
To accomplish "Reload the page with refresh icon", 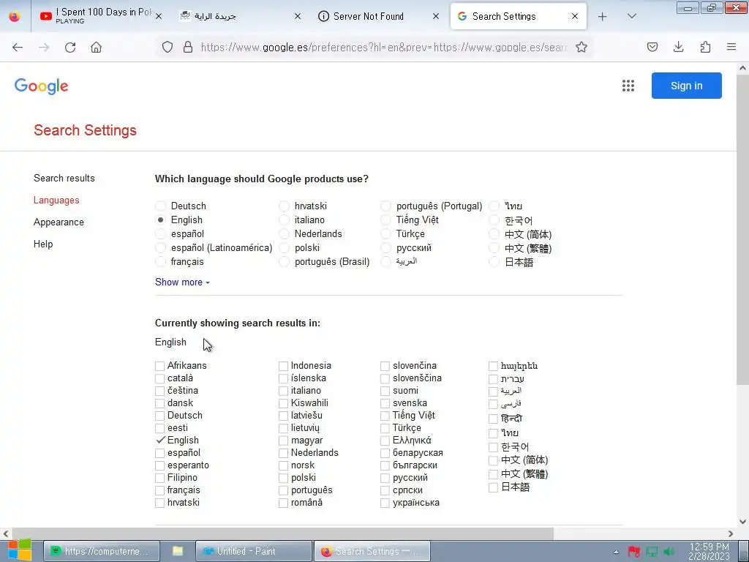I will coord(70,48).
